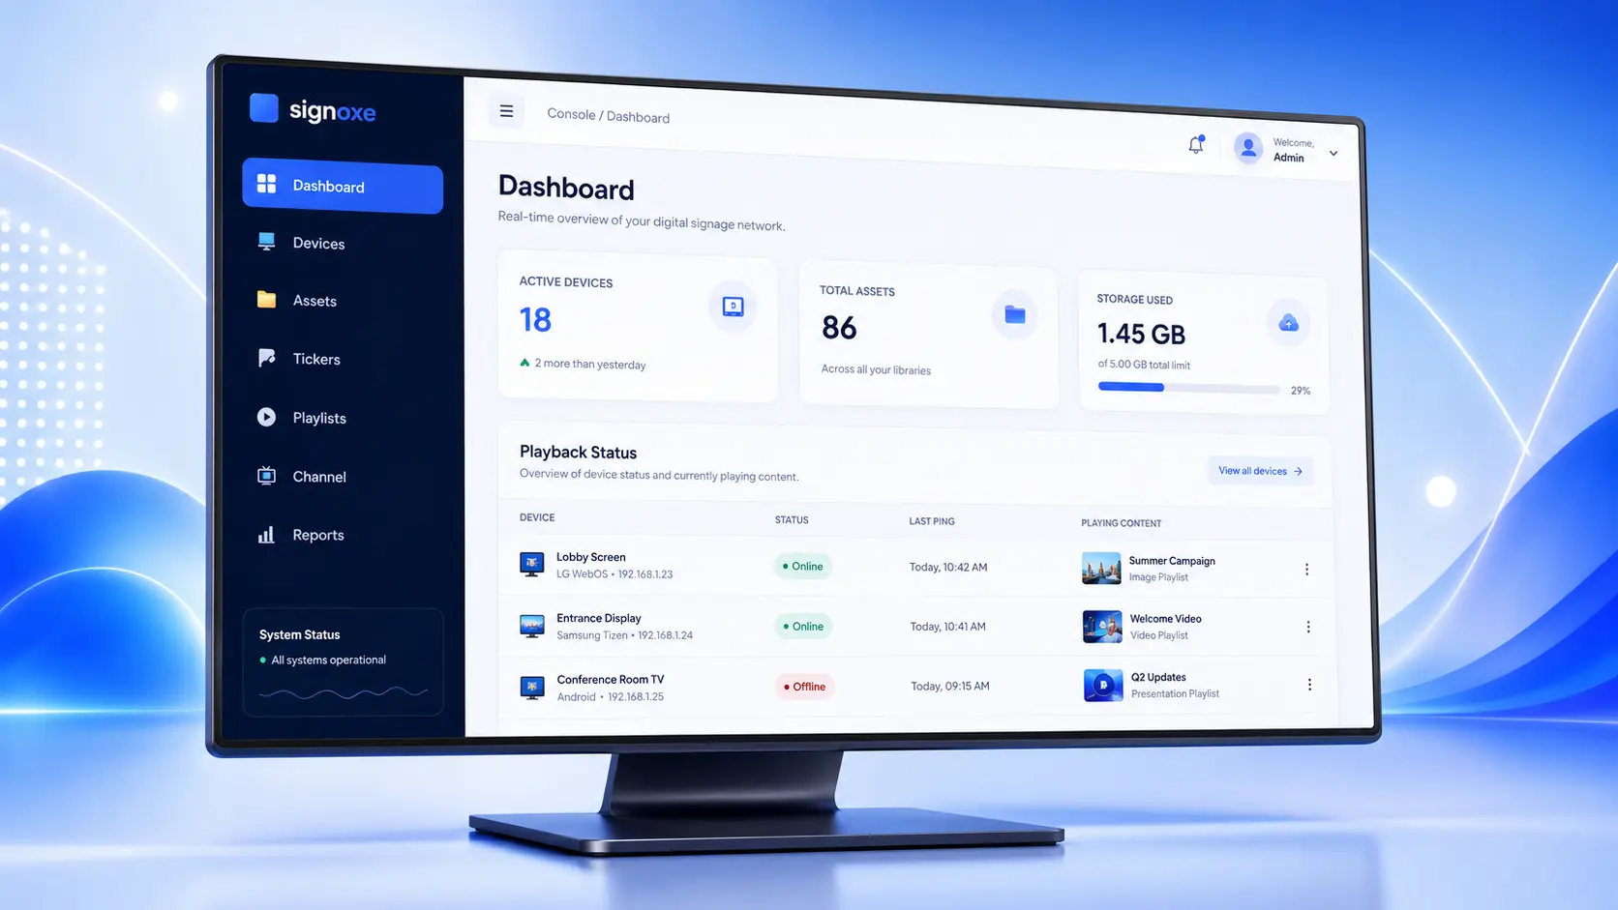Image resolution: width=1618 pixels, height=910 pixels.
Task: Click the storage usage progress bar
Action: coord(1188,388)
